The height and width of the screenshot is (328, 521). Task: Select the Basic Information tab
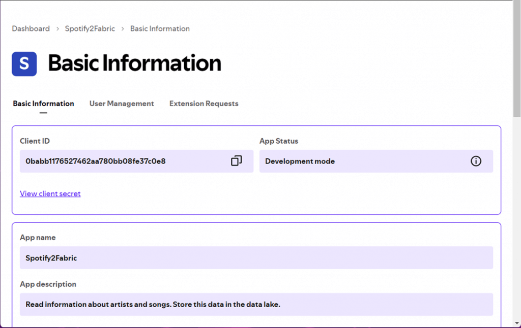click(x=44, y=104)
